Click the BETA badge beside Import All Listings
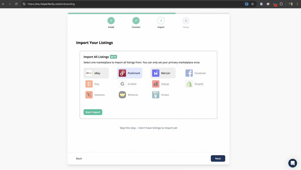Viewport: 301px width, 170px height. coord(113,57)
